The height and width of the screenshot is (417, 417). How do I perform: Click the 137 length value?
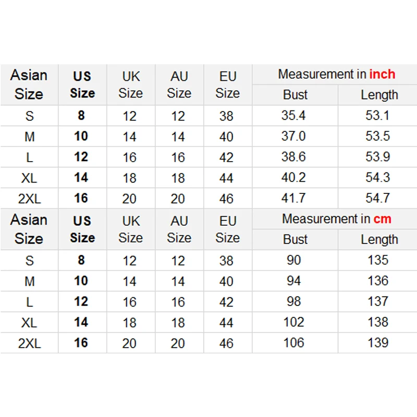(x=378, y=301)
